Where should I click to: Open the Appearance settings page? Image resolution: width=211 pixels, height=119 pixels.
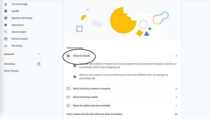click(x=17, y=25)
